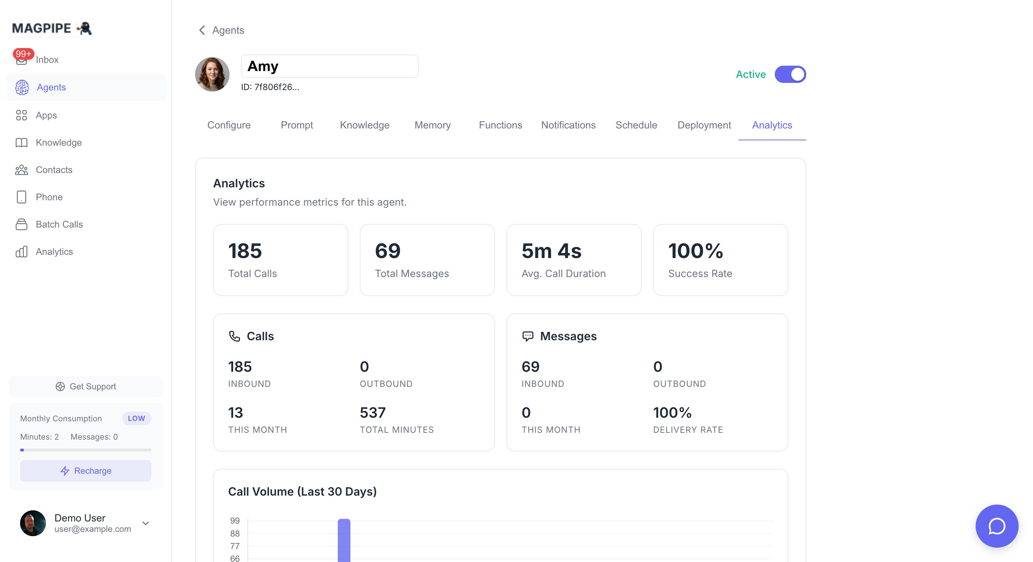Click the speech bubble icon beside Messages
Viewport: 1033px width, 562px height.
528,336
